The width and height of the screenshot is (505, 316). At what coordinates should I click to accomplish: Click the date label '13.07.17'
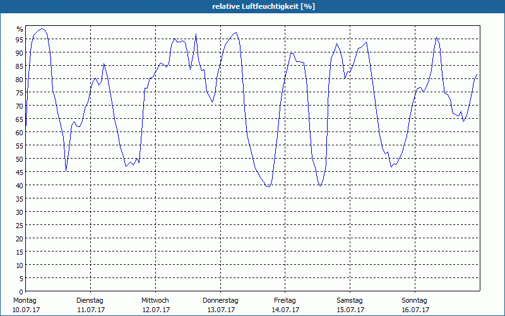tap(220, 310)
